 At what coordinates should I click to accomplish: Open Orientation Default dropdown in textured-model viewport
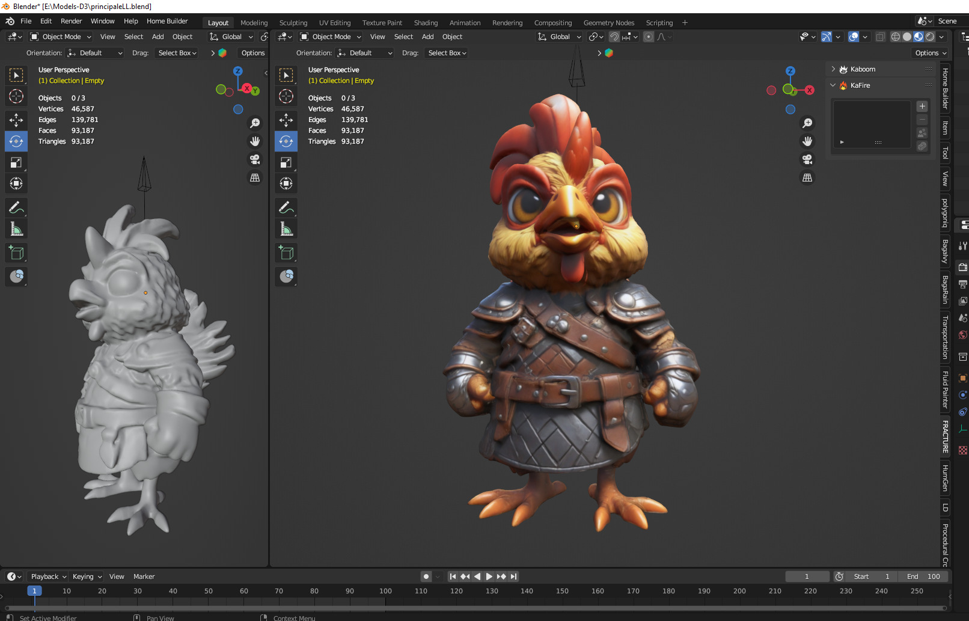click(x=365, y=53)
